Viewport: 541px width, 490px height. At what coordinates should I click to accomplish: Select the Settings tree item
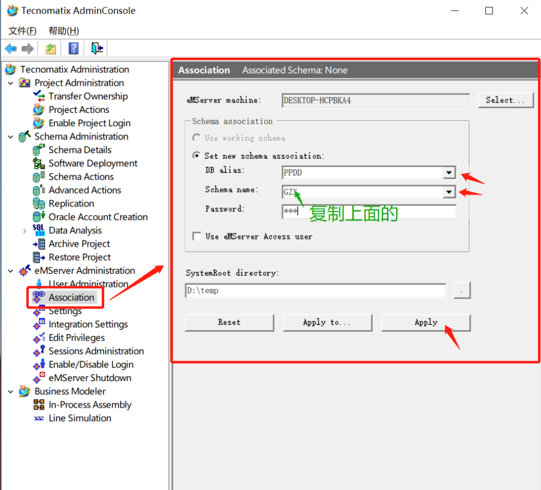pyautogui.click(x=65, y=311)
